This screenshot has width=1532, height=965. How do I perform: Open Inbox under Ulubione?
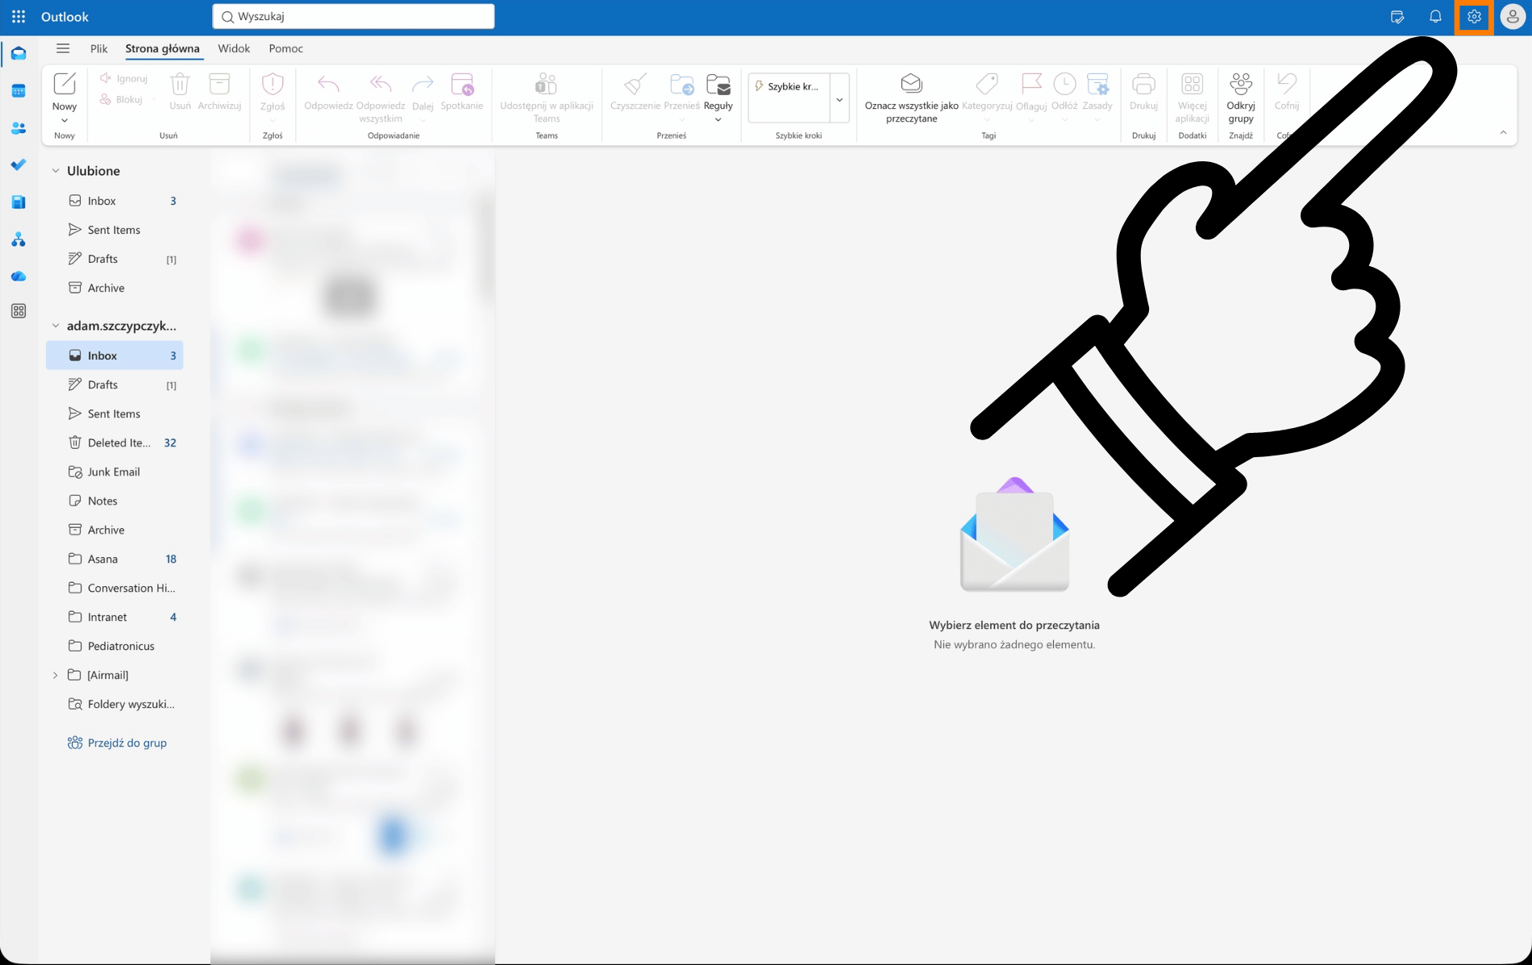(x=114, y=201)
